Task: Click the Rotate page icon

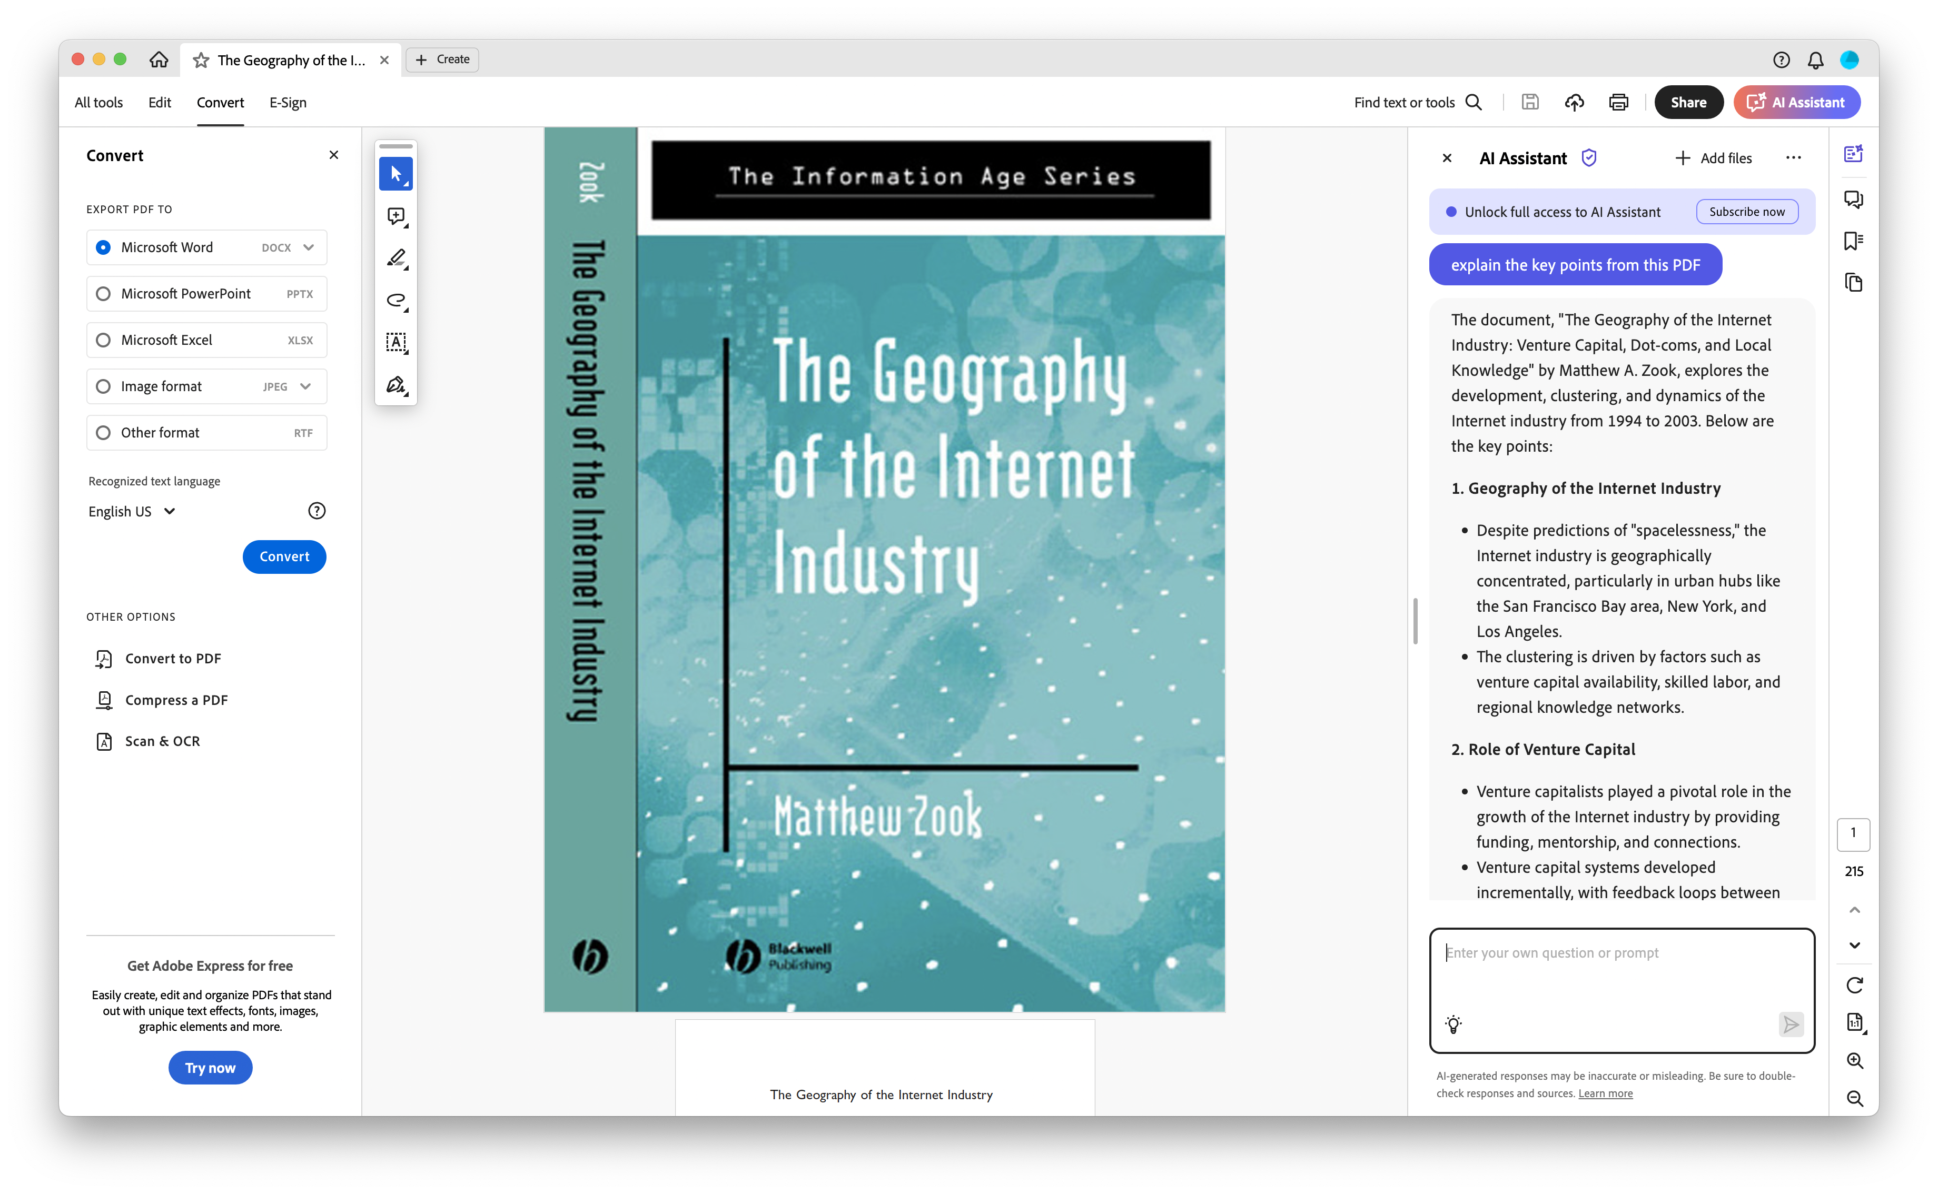Action: coord(1854,984)
